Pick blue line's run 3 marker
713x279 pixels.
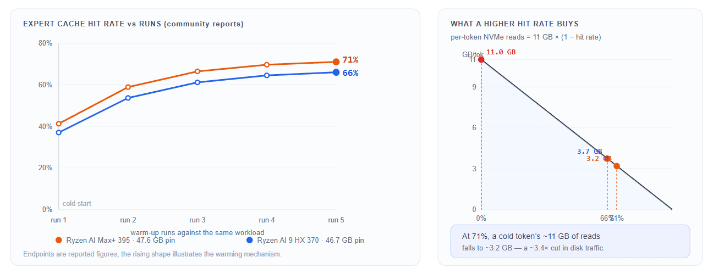pos(198,82)
